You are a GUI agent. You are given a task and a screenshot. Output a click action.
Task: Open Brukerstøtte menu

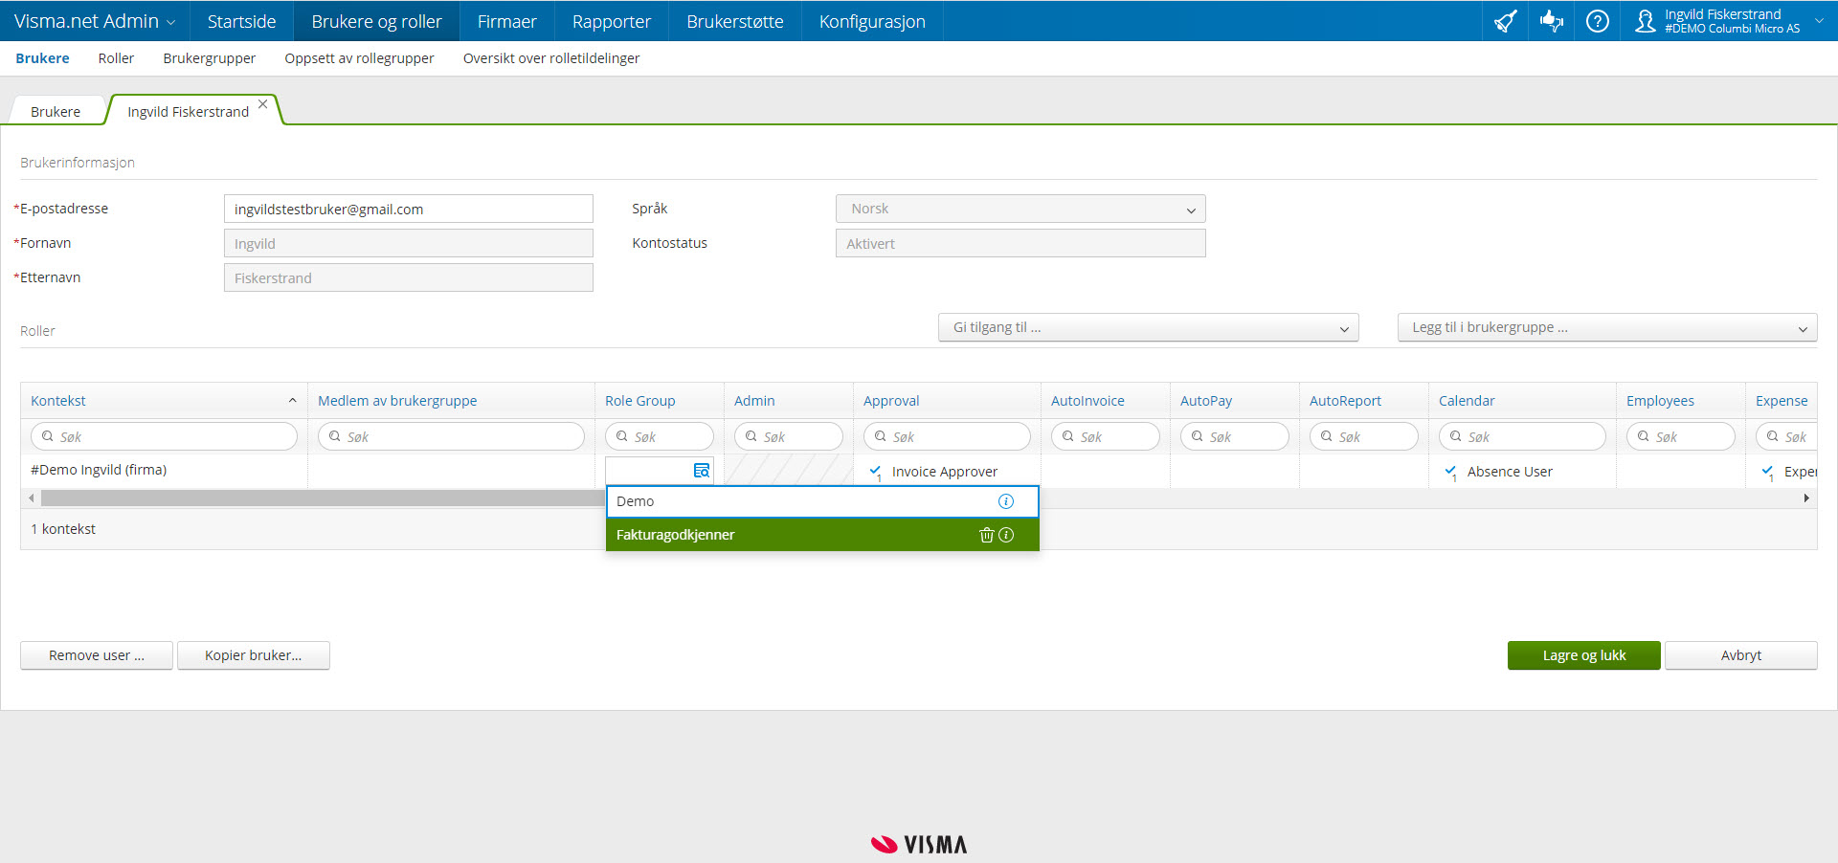[734, 21]
